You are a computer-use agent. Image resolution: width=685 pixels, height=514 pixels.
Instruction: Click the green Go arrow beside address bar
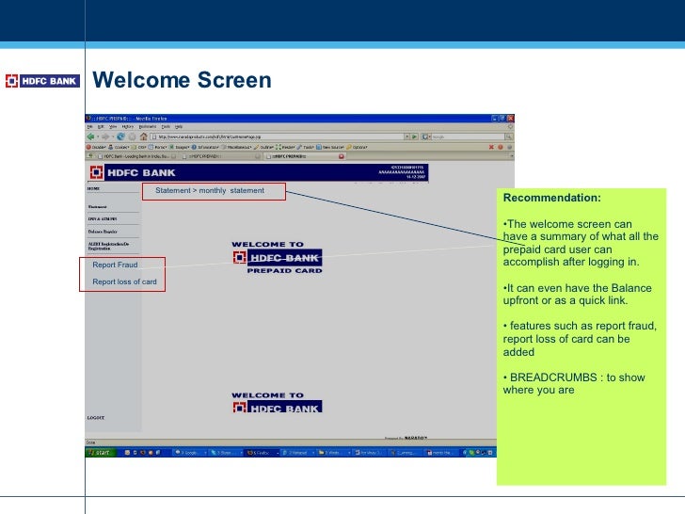(x=414, y=137)
